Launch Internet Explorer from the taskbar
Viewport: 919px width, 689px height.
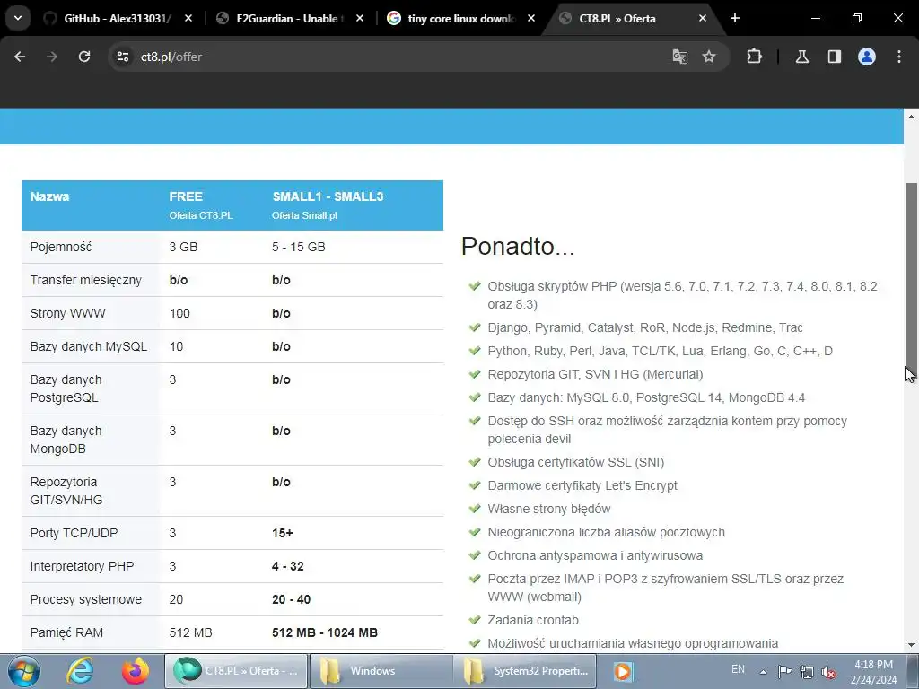(79, 671)
